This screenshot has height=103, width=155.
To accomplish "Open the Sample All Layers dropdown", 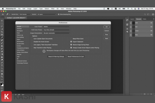I will click(x=47, y=14).
